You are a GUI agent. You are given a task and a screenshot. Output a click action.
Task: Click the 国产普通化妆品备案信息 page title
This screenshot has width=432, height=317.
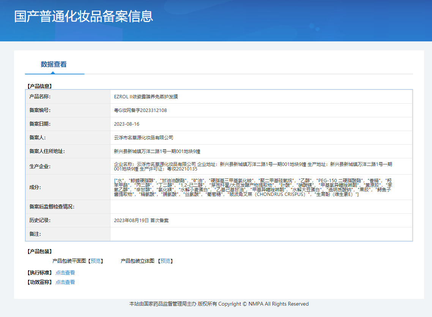(x=84, y=17)
